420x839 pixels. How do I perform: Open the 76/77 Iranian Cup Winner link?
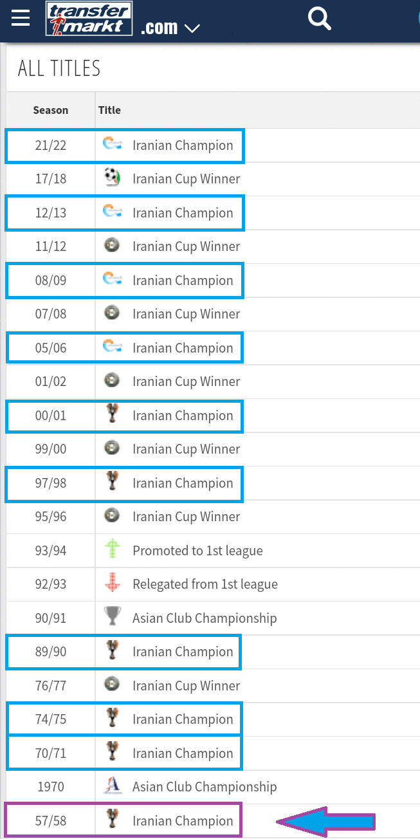186,686
